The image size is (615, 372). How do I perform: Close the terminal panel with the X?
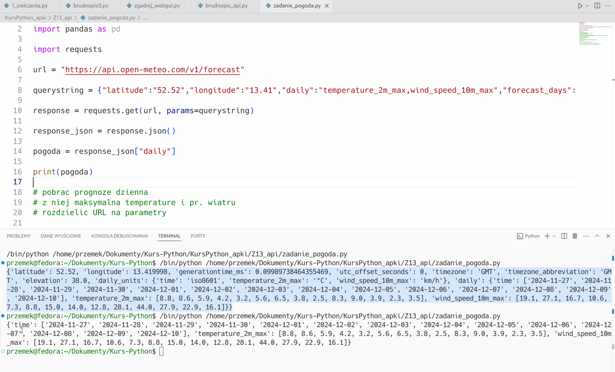[x=608, y=236]
